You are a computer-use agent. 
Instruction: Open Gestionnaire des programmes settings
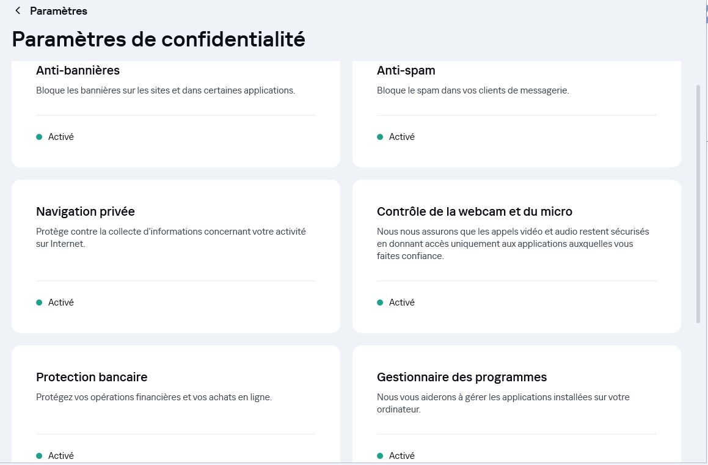[x=517, y=405]
